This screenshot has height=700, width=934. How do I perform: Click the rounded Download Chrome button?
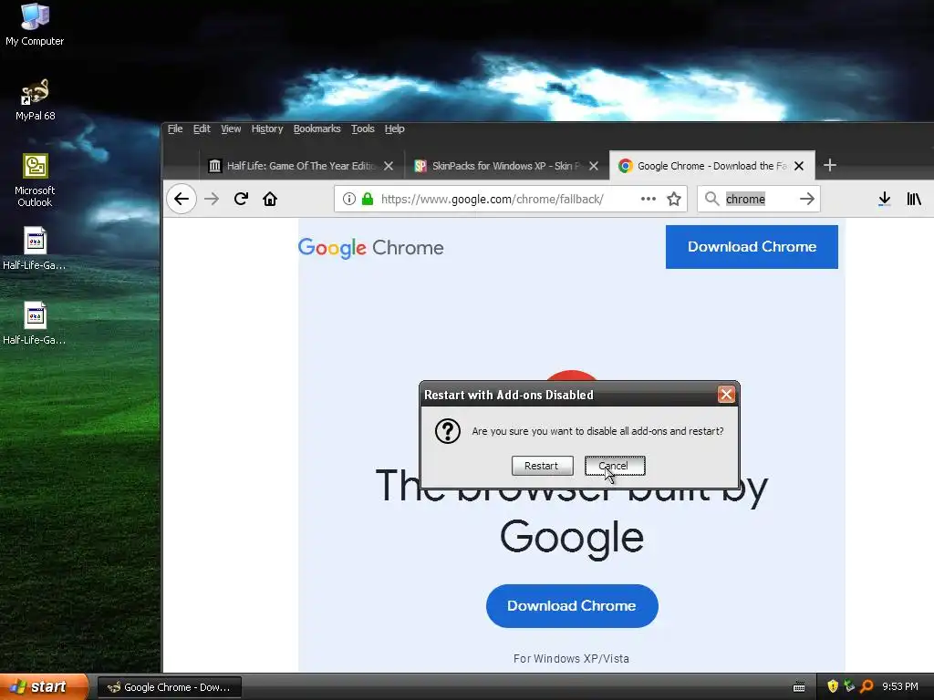coord(572,605)
